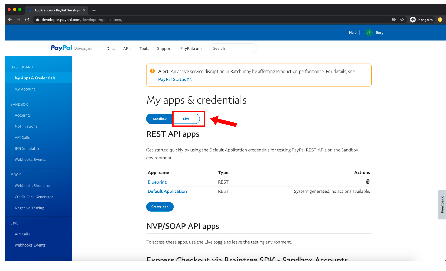Click the App name column header
Image resolution: width=446 pixels, height=271 pixels.
tap(158, 172)
